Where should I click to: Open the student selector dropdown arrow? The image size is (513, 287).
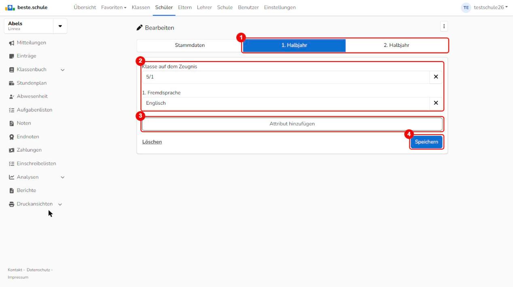point(60,26)
